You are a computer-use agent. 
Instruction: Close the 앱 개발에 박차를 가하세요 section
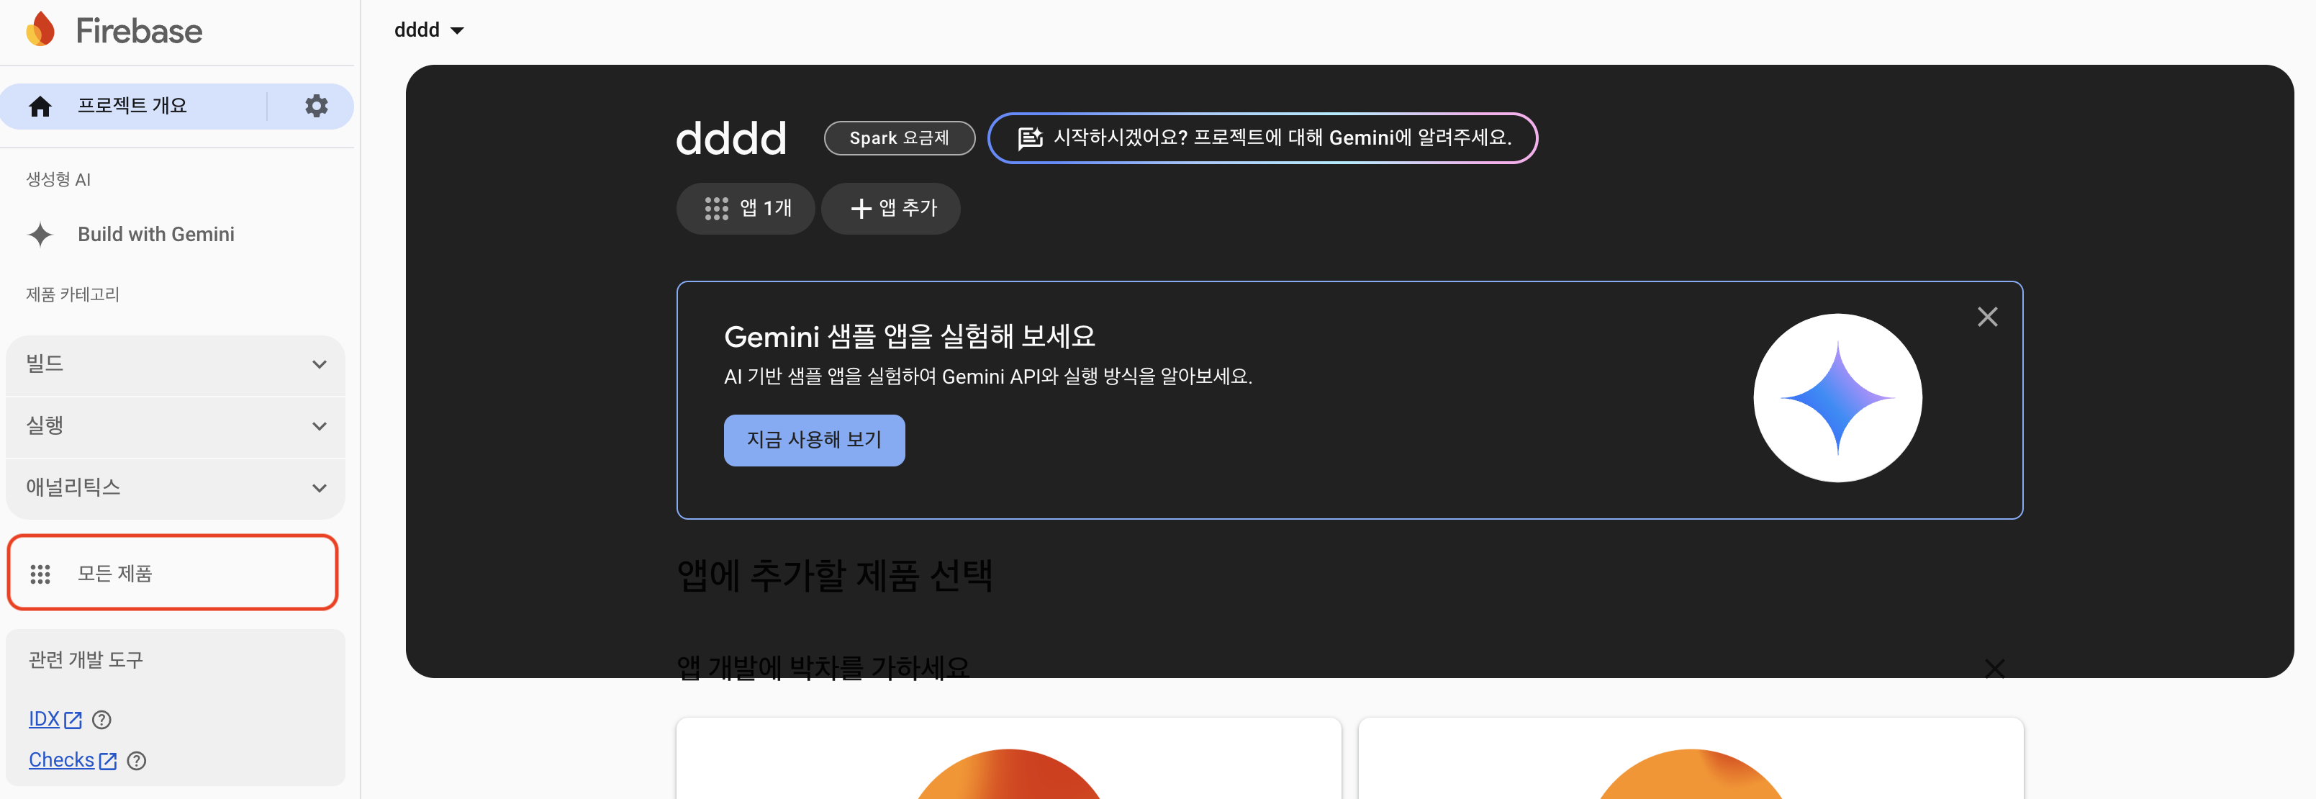click(x=1994, y=668)
